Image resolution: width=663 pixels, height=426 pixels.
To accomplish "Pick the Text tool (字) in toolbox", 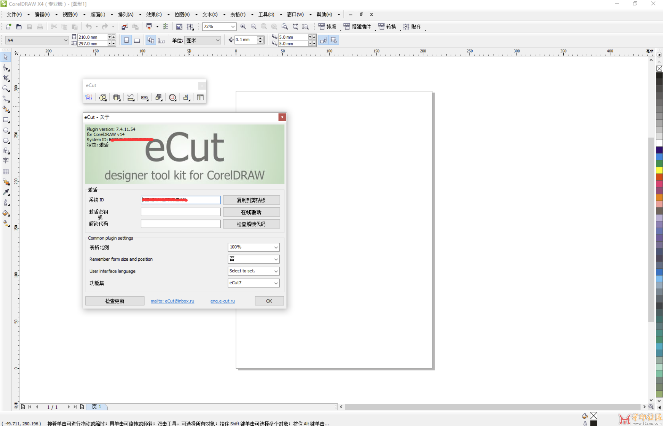I will 6,161.
